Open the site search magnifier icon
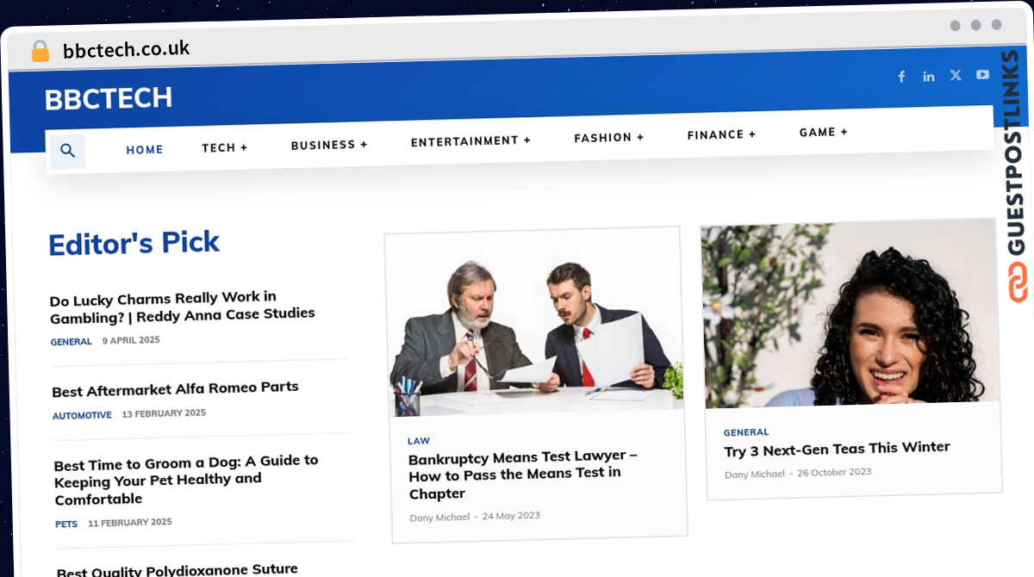1034x577 pixels. 68,152
